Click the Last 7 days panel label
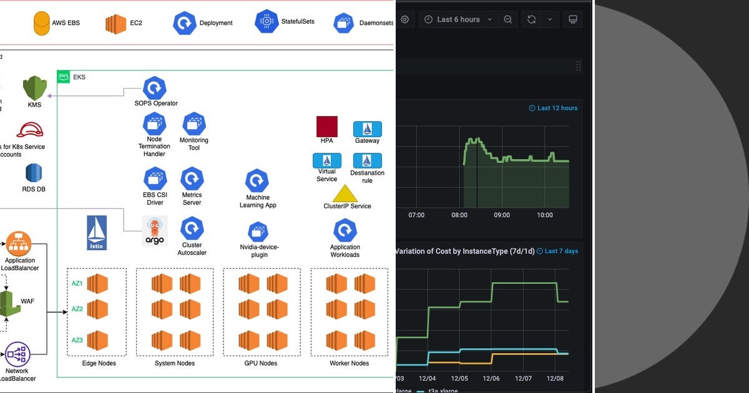749x393 pixels. click(x=557, y=251)
